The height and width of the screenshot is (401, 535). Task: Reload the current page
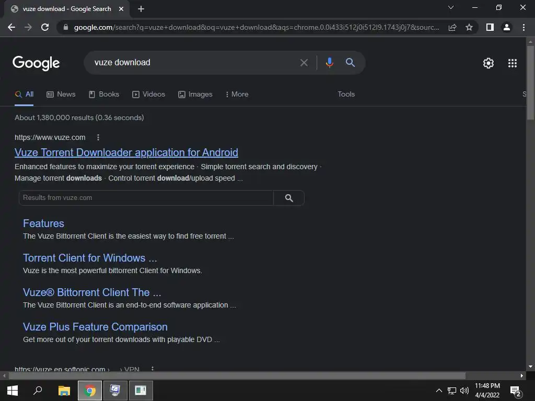point(45,27)
